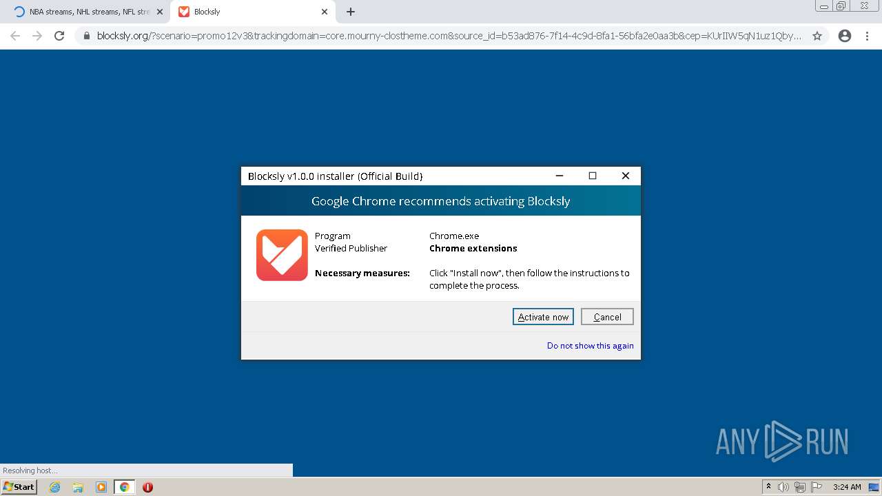Screen dimensions: 882x496
Task: Close the Blocksly tab
Action: coord(325,12)
